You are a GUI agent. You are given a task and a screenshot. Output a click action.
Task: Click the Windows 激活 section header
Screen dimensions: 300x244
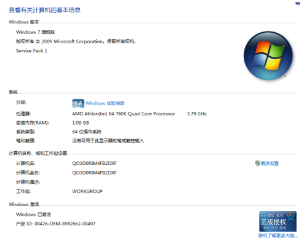pyautogui.click(x=23, y=204)
